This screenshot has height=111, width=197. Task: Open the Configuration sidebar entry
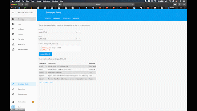(23, 94)
